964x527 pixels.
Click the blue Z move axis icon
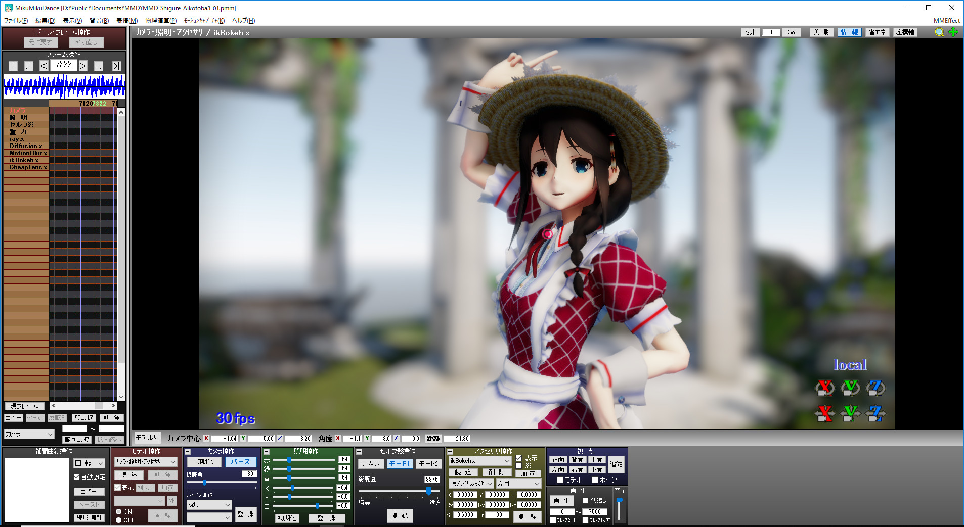coord(875,414)
